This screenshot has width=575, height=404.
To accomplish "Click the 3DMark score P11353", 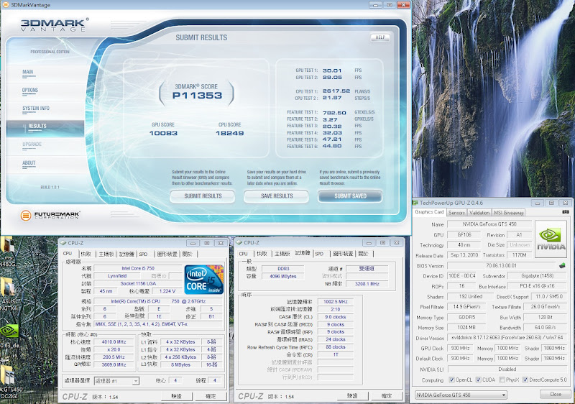I will click(x=197, y=96).
